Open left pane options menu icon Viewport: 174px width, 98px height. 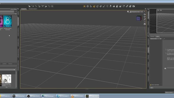coord(18,9)
